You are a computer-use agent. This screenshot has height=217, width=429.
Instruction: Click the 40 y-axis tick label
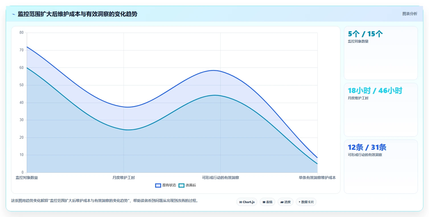[22, 103]
